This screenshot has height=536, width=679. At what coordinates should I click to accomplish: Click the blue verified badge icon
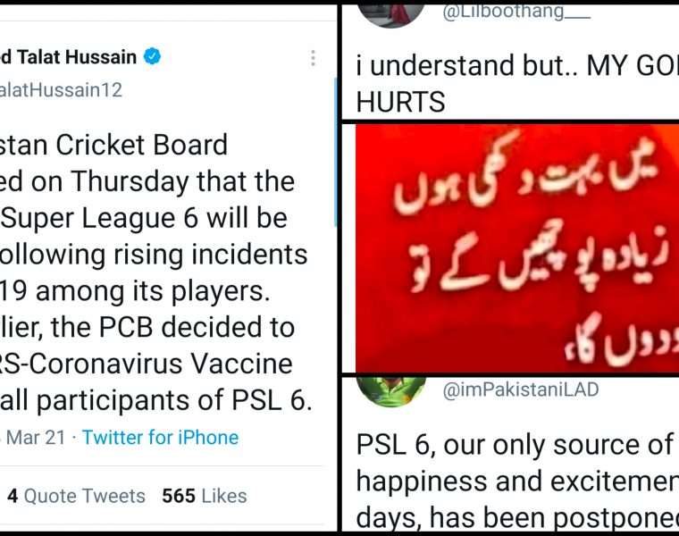(152, 56)
